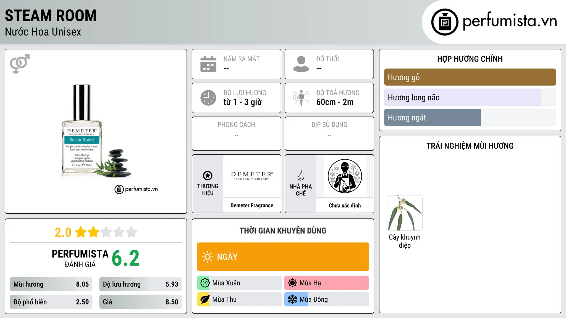Click the 2.0 star rating number
The image size is (566, 318).
tap(63, 232)
